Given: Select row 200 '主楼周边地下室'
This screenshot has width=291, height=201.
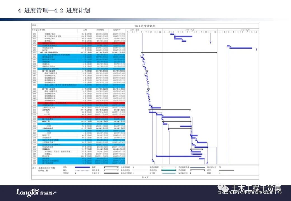Looking at the screenshot, I should tap(79, 107).
